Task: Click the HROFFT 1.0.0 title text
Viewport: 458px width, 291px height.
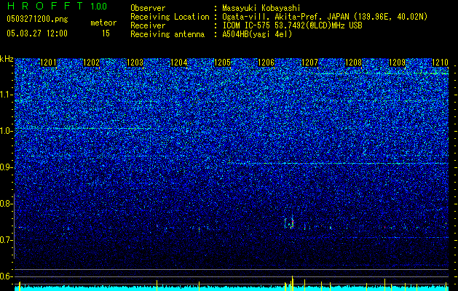Action: coord(57,6)
